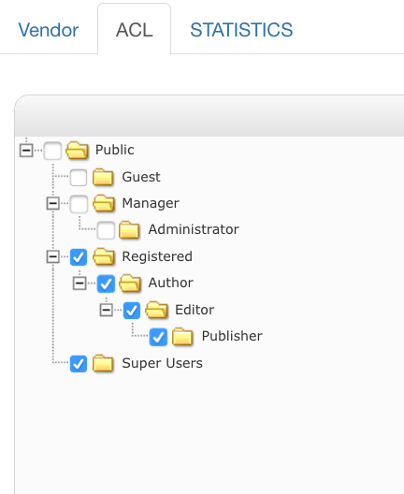The image size is (404, 494).
Task: Open the STATISTICS tab
Action: (241, 30)
